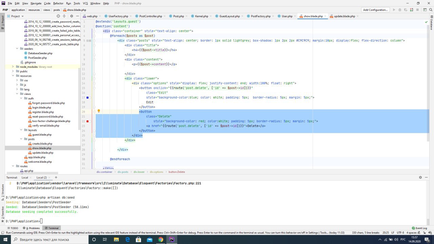This screenshot has height=244, width=434.
Task: Click the terminal command prompt line
Action: click(24, 221)
